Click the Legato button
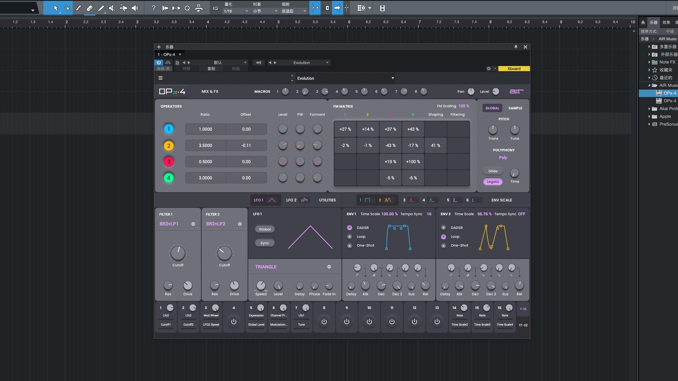This screenshot has width=678, height=381. 493,182
